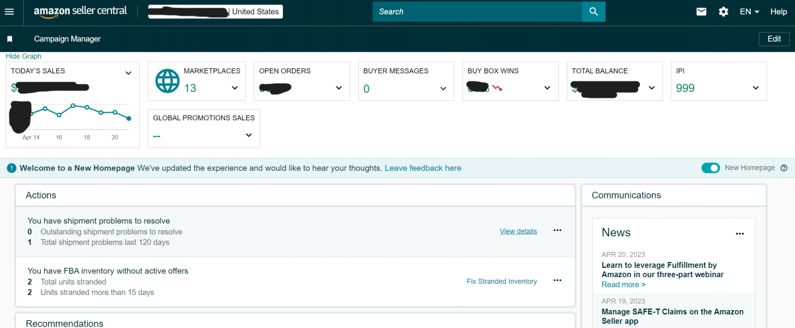Open the EN language dropdown
Viewport: 795px width, 328px height.
pyautogui.click(x=749, y=12)
